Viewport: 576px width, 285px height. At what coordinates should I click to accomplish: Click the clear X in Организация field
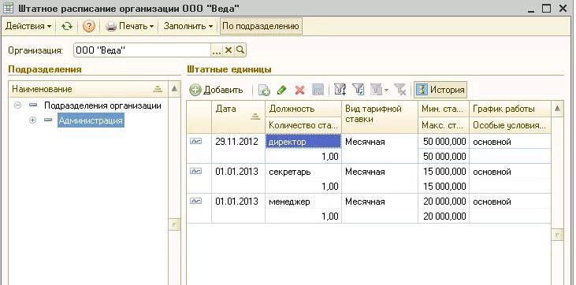click(229, 50)
